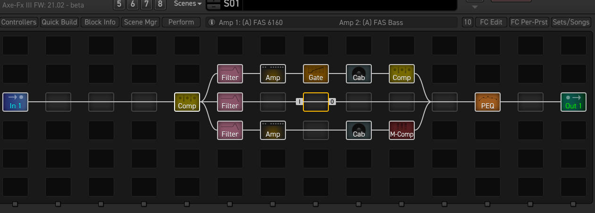Click the Amp 2: (A) FAS Bass label
The height and width of the screenshot is (213, 595).
[371, 22]
